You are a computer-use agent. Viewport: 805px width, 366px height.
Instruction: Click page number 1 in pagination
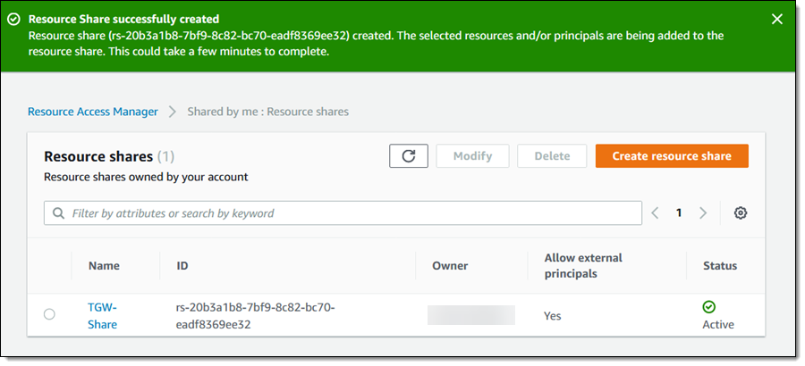click(679, 213)
